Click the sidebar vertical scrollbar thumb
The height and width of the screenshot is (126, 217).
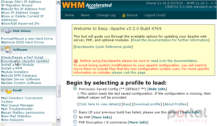tap(58, 91)
